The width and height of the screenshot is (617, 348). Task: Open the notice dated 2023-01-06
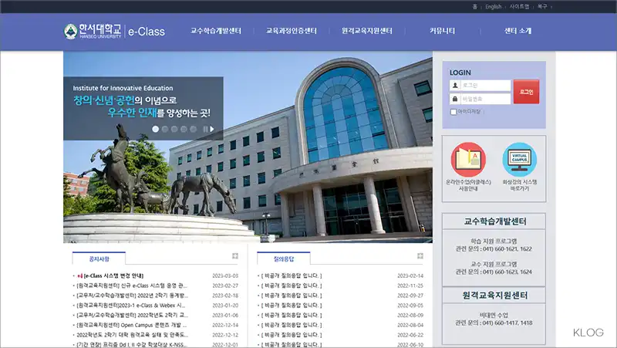tap(132, 315)
